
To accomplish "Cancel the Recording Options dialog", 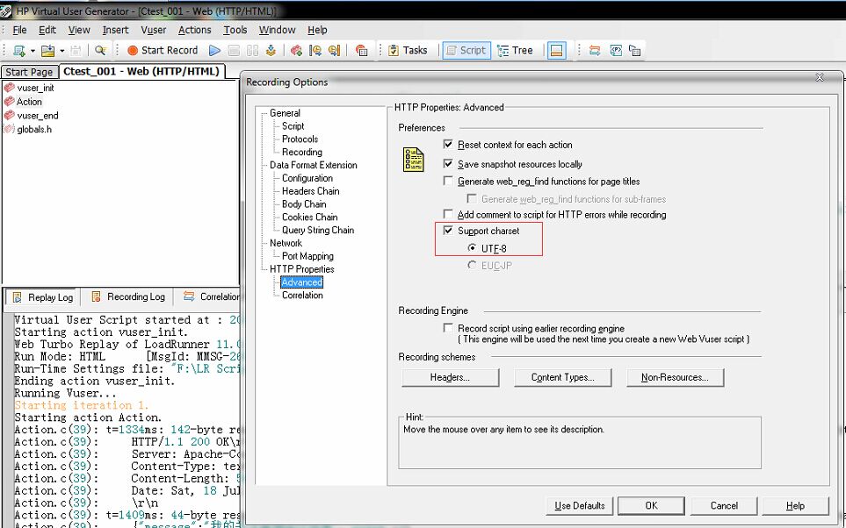I will (724, 506).
